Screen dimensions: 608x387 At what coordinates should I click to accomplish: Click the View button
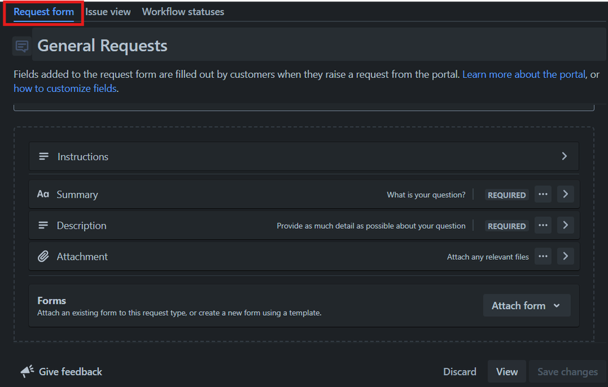506,371
